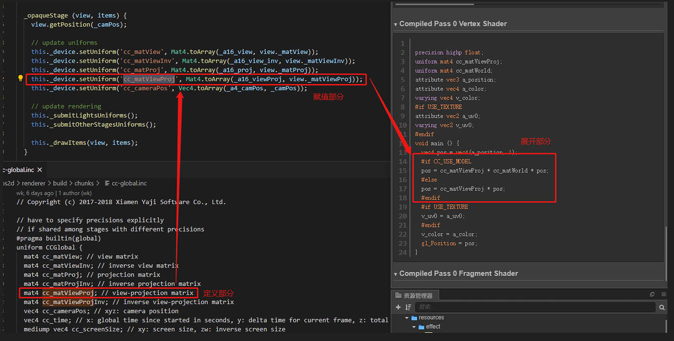
Task: Collapse the resources folder tree arrow
Action: (407, 318)
